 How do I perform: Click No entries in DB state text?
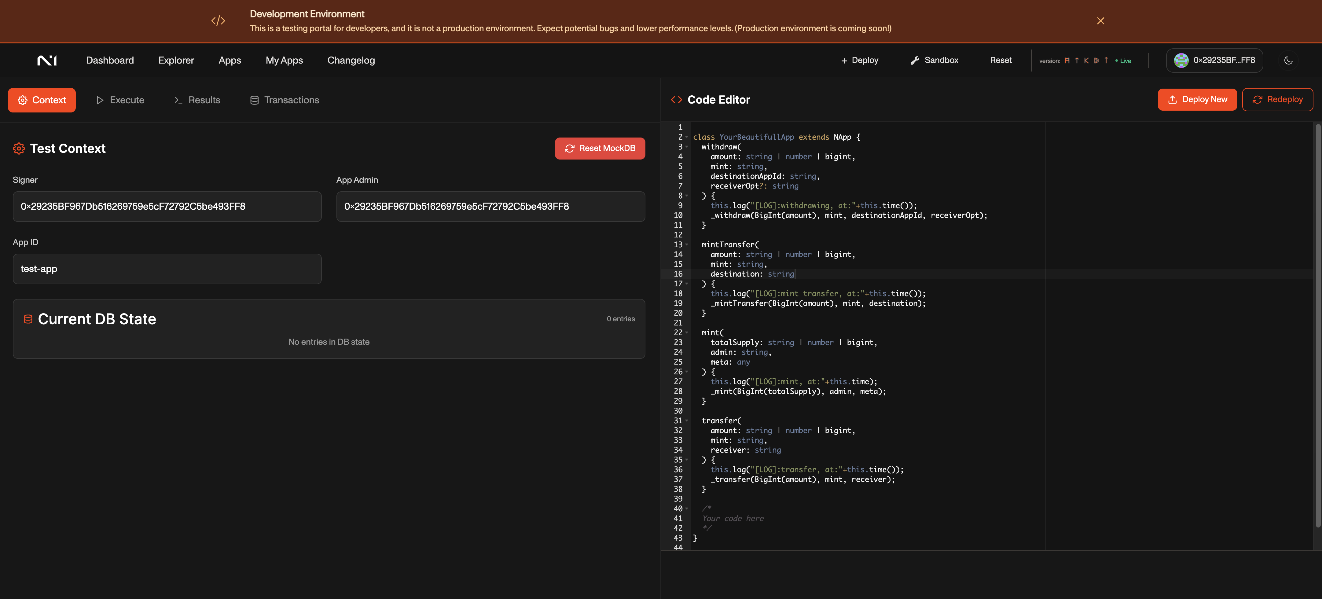[329, 342]
